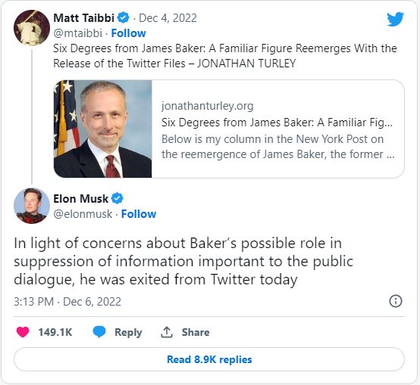Viewport: 420px width, 385px height.
Task: Click Matt Taibbi's verified badge
Action: click(124, 18)
